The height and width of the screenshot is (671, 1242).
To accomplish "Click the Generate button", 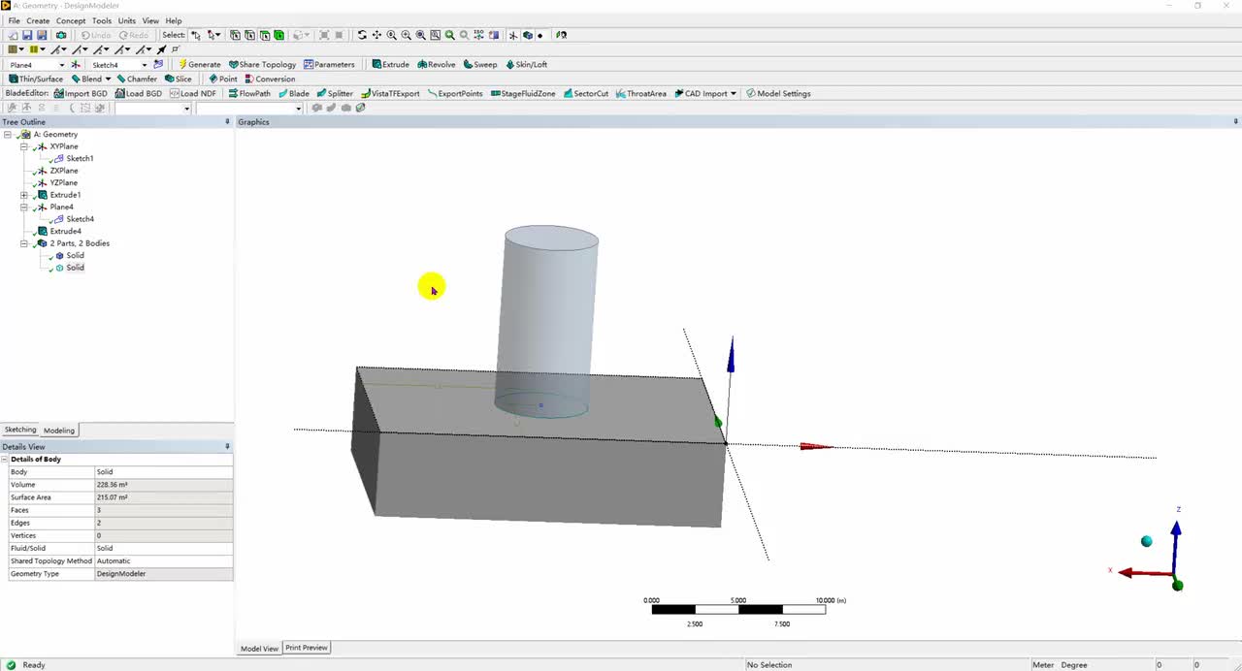I will coord(200,65).
